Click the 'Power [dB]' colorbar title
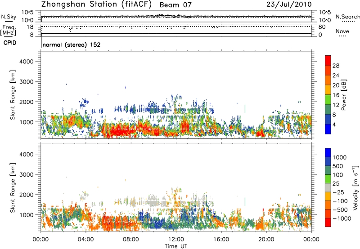Viewport: 360px width, 249px height. [x=343, y=95]
